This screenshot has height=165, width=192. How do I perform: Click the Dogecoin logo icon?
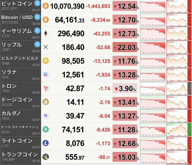[46, 102]
